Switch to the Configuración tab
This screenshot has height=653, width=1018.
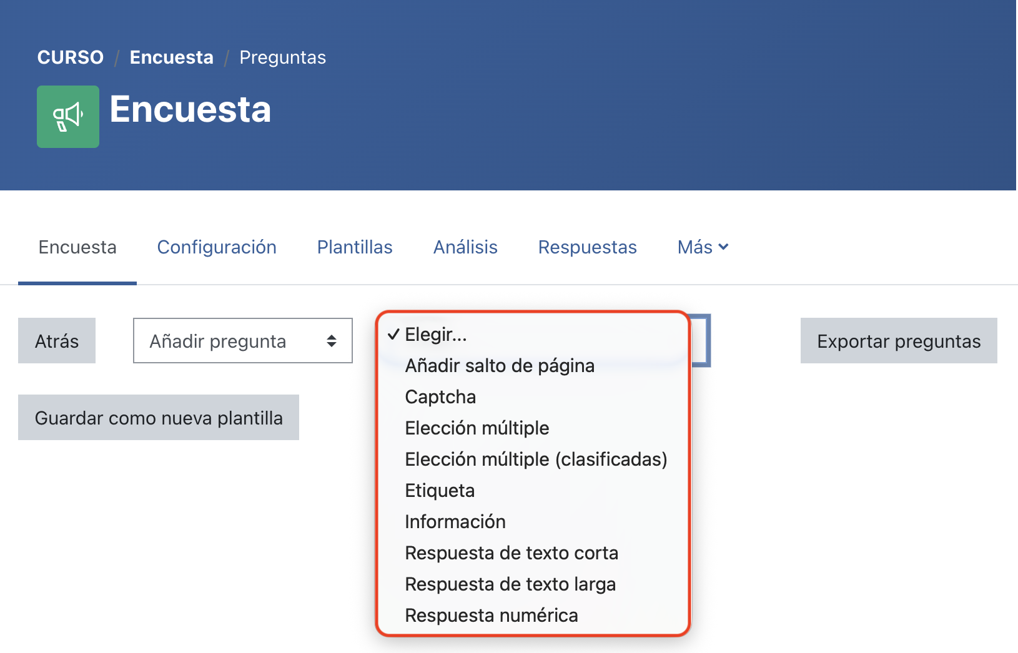coord(217,247)
